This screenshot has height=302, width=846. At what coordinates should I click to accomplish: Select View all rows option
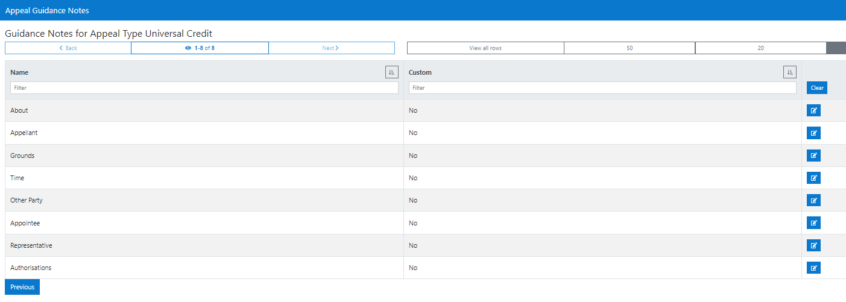click(x=485, y=48)
